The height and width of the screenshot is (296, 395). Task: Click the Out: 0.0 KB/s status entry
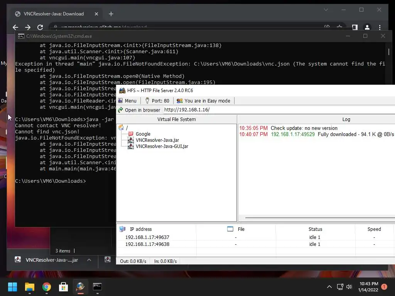[133, 261]
